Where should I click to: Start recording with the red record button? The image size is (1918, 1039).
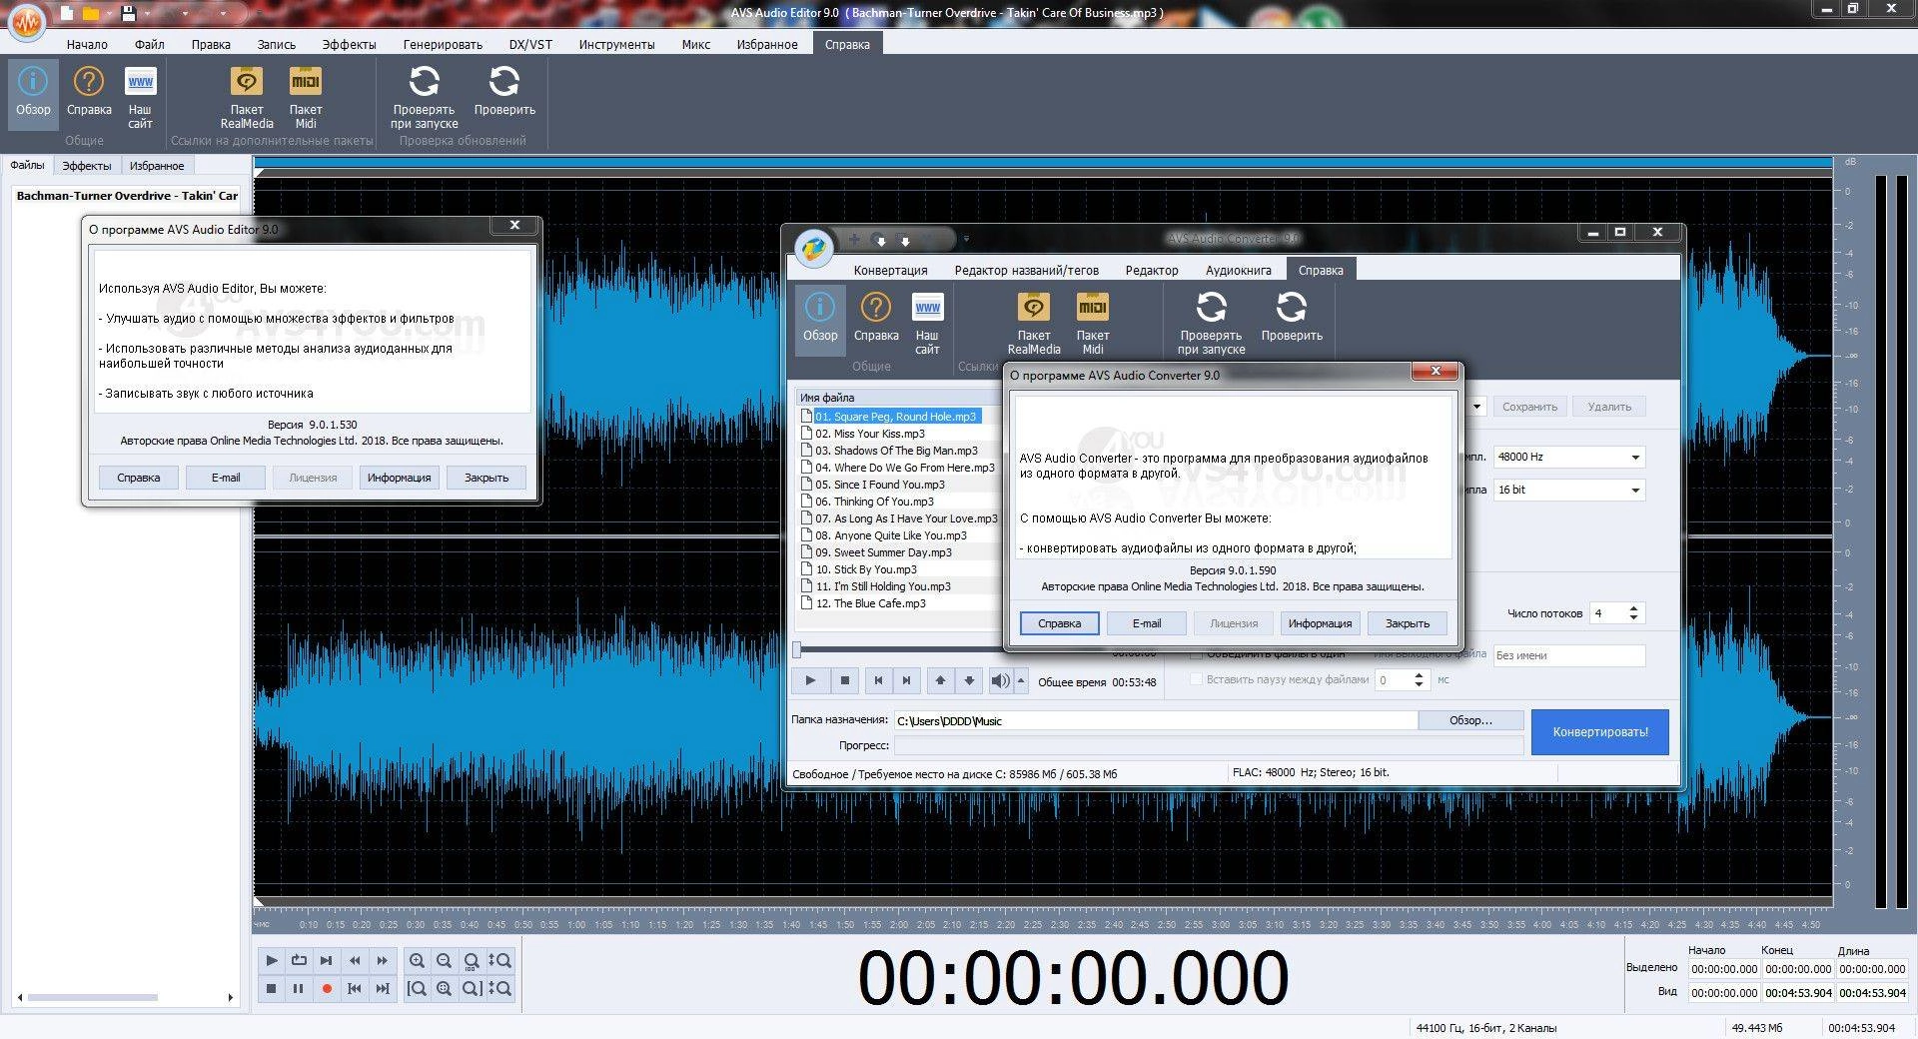click(x=327, y=988)
